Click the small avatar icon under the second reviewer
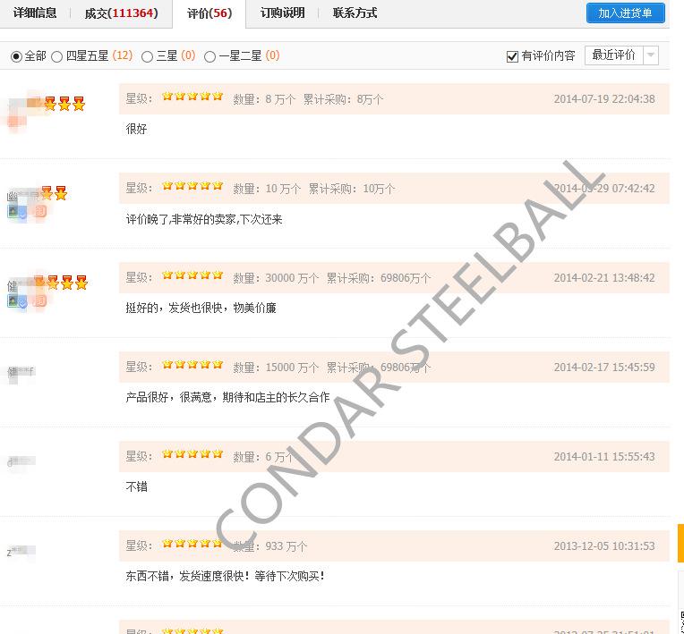Image resolution: width=684 pixels, height=634 pixels. (x=13, y=212)
